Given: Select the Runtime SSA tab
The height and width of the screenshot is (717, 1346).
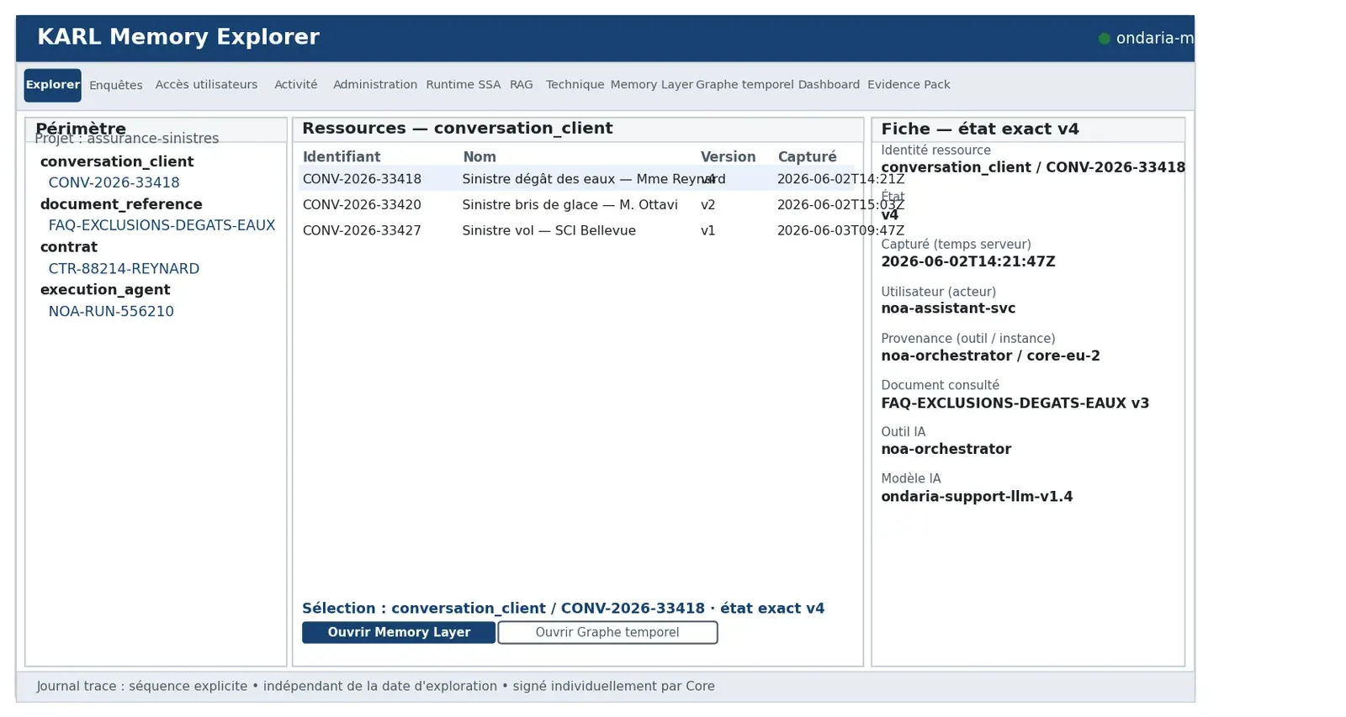Looking at the screenshot, I should click(463, 85).
